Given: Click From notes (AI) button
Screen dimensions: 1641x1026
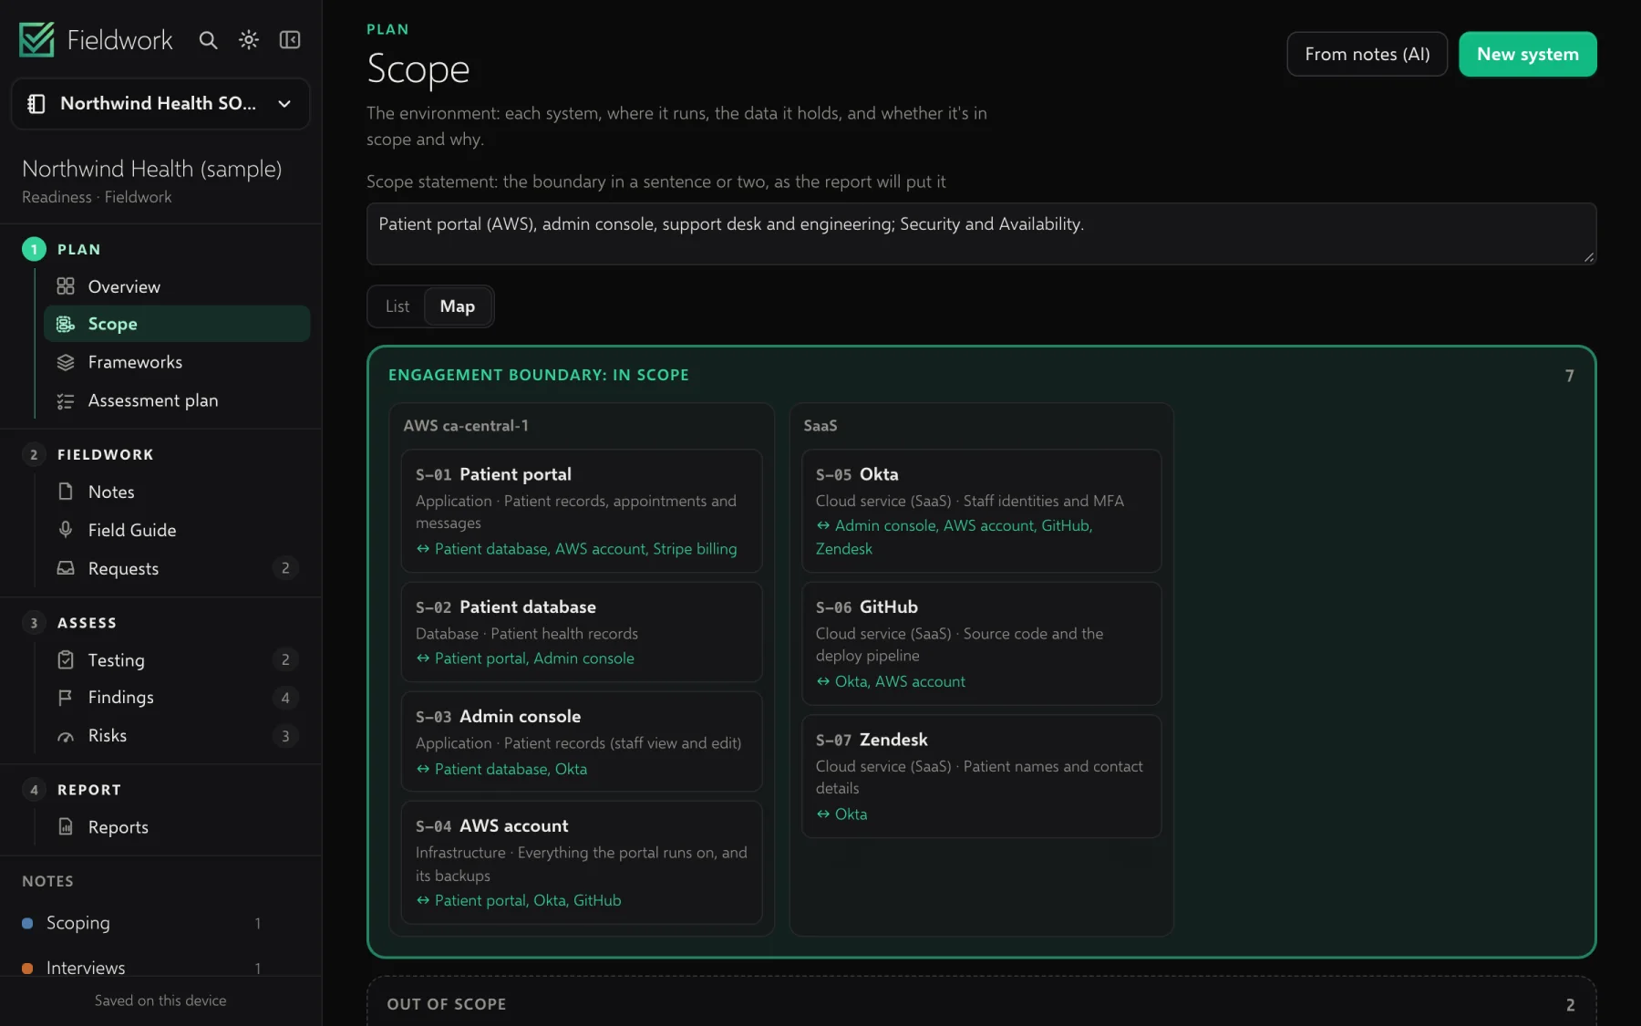Looking at the screenshot, I should [x=1367, y=54].
